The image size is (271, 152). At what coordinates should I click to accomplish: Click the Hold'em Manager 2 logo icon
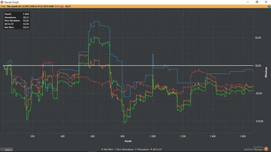pyautogui.click(x=266, y=149)
